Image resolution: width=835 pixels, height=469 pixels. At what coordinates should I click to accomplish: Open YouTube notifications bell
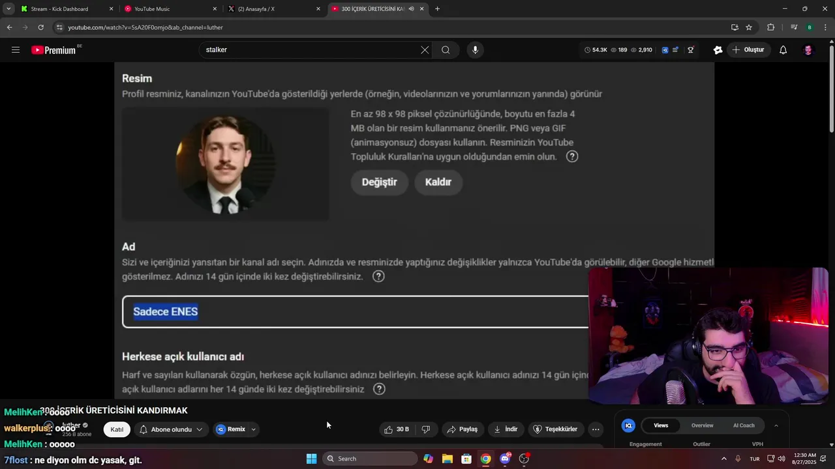pyautogui.click(x=783, y=50)
